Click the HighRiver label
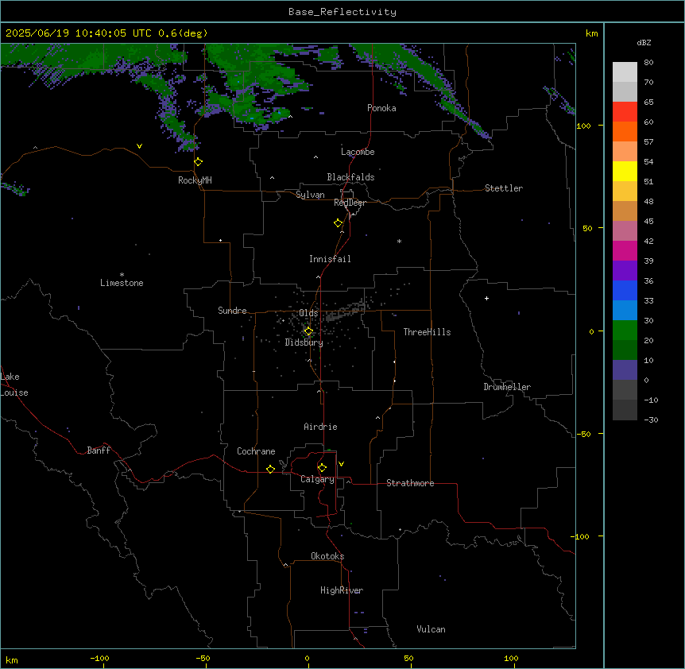The image size is (685, 669). (342, 590)
